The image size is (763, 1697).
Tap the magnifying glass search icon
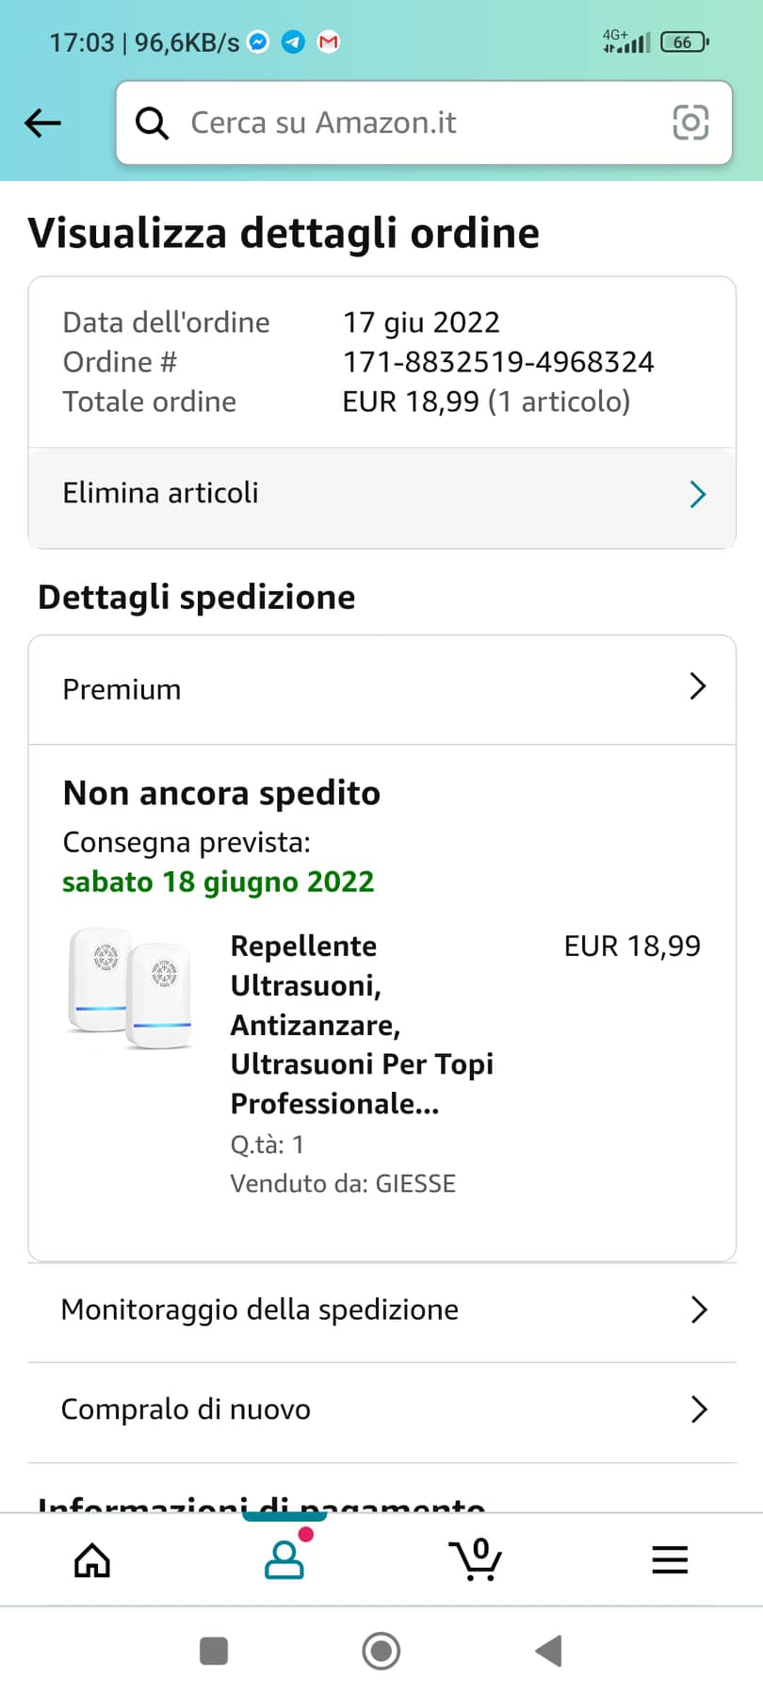pos(152,123)
